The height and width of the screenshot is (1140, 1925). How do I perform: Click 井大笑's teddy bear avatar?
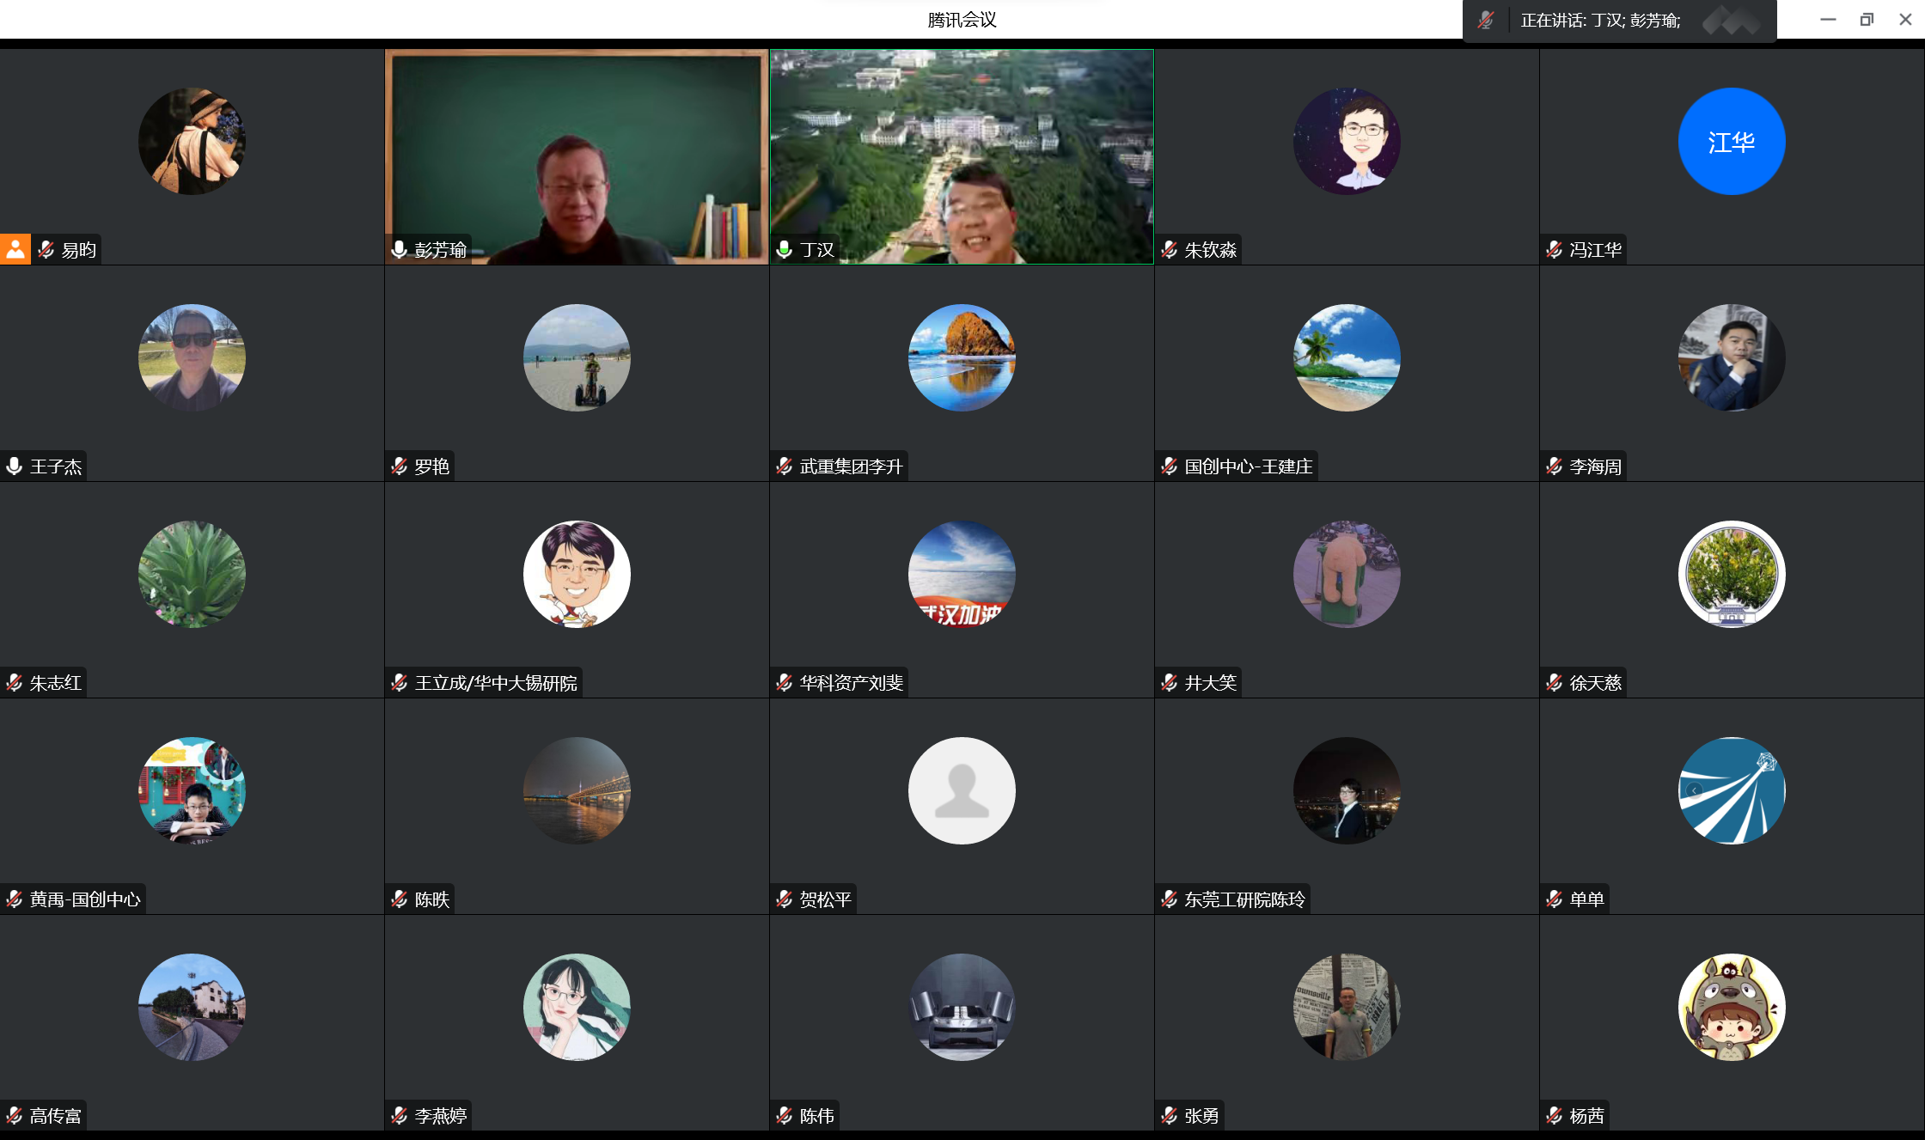click(1347, 574)
